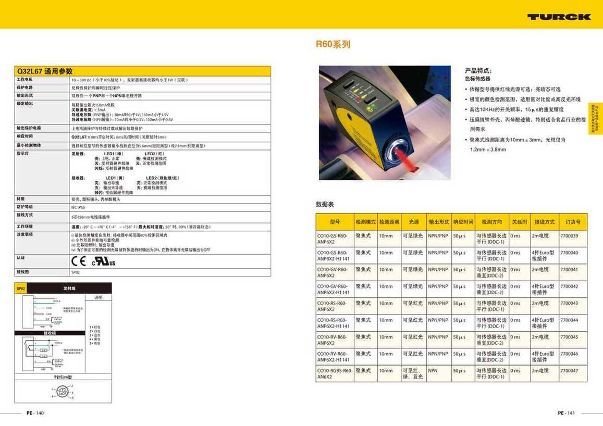Viewport: 603px width, 426px height.
Task: Select order number 7700040
Action: click(x=569, y=253)
